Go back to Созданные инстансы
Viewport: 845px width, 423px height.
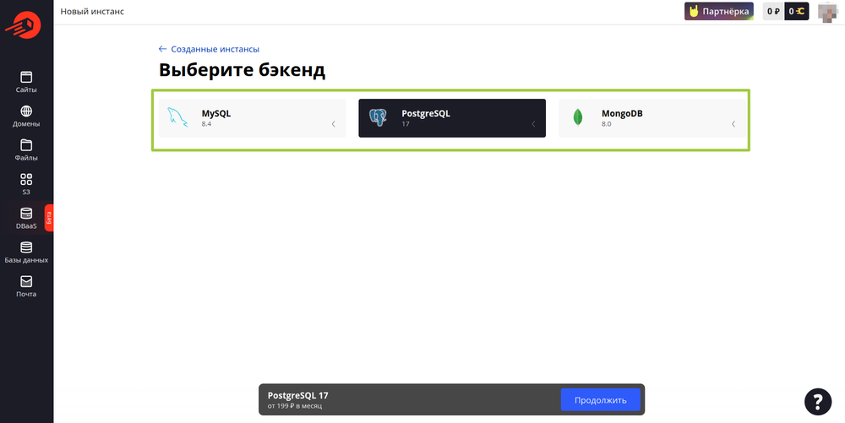(209, 49)
